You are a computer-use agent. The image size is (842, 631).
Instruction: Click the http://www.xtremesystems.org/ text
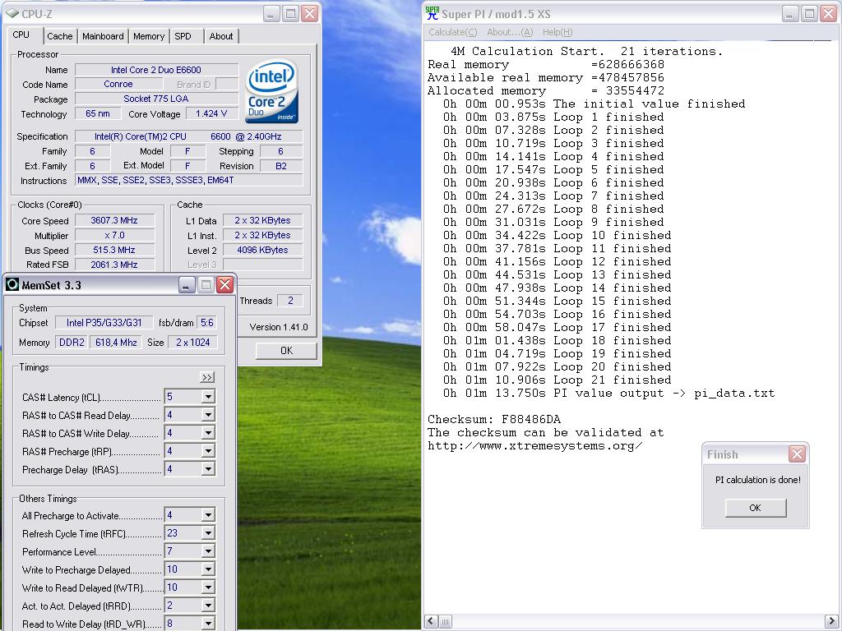[534, 446]
